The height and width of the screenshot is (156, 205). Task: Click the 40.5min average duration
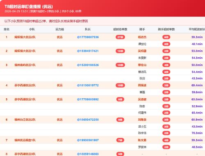point(197,147)
